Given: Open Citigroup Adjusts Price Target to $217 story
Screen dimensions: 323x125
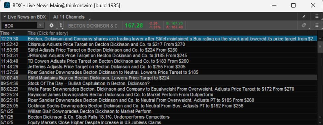Looking at the screenshot, I should (106, 44).
